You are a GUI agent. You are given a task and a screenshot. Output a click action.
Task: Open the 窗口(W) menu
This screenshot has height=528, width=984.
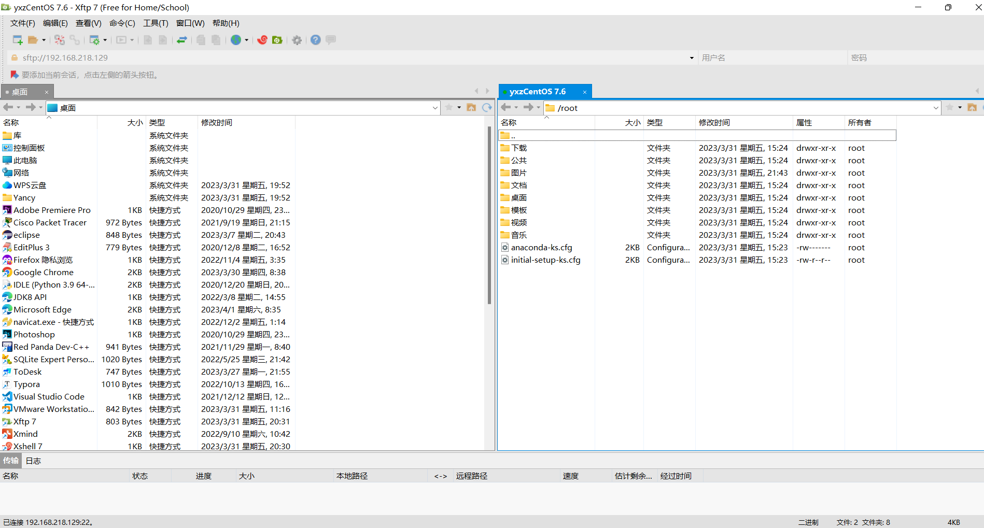pos(190,23)
